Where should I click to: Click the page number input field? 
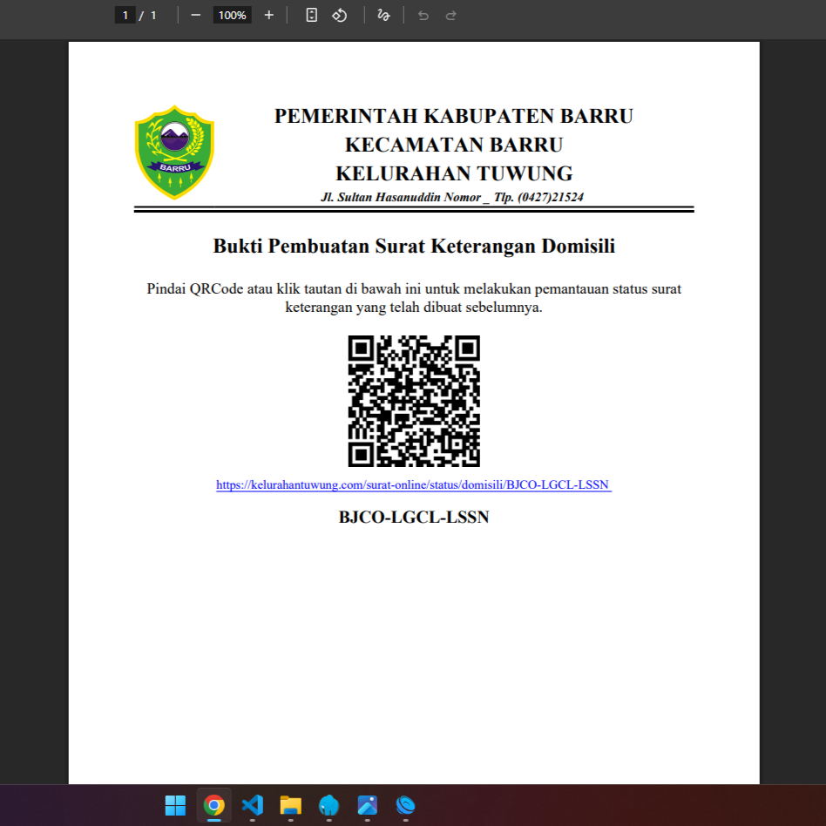pos(125,16)
